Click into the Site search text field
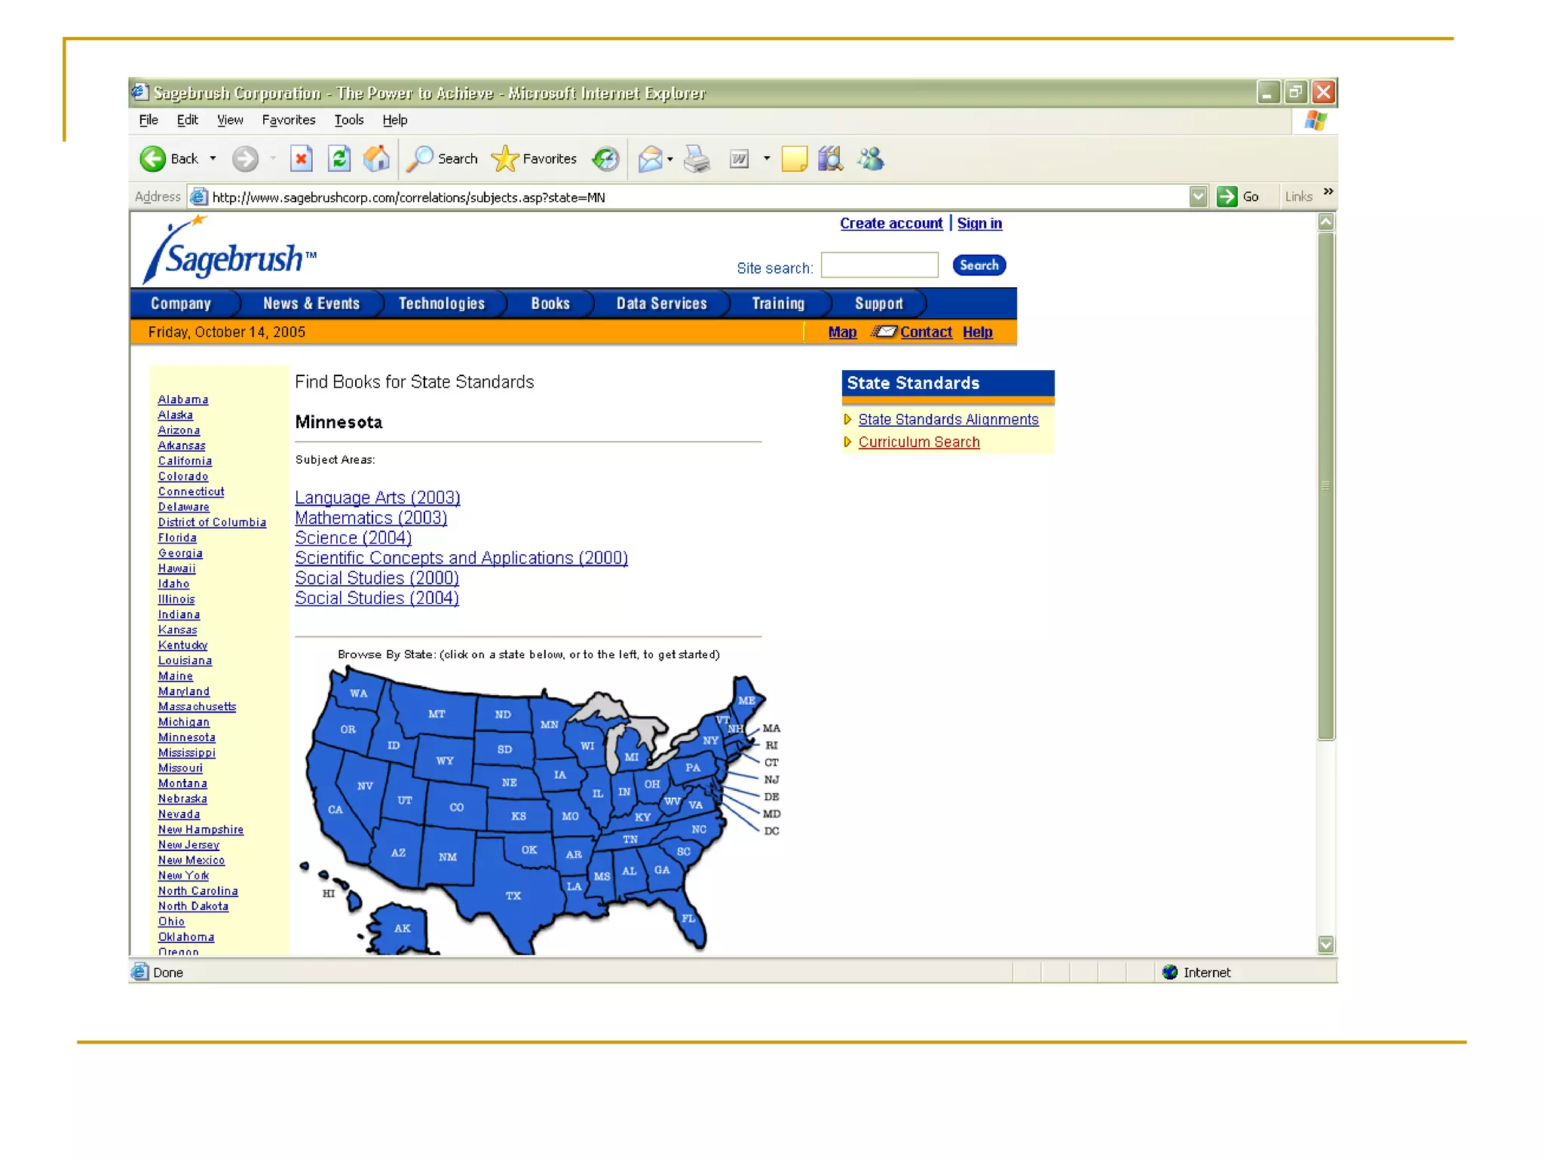This screenshot has width=1544, height=1158. 879,265
